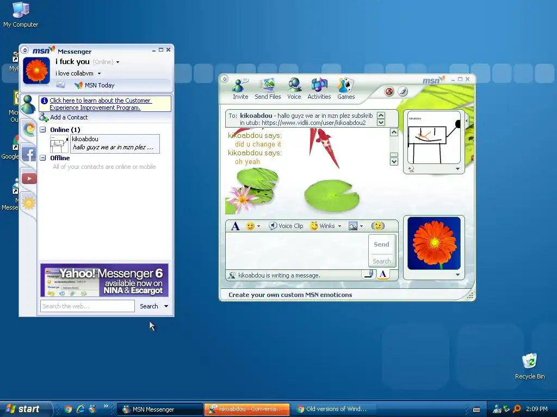
Task: Open Games in conversation toolbar
Action: [x=346, y=89]
